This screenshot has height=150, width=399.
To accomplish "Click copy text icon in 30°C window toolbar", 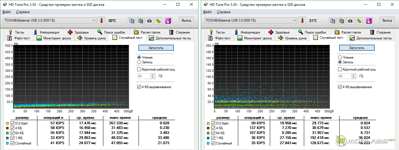I will (x=132, y=21).
